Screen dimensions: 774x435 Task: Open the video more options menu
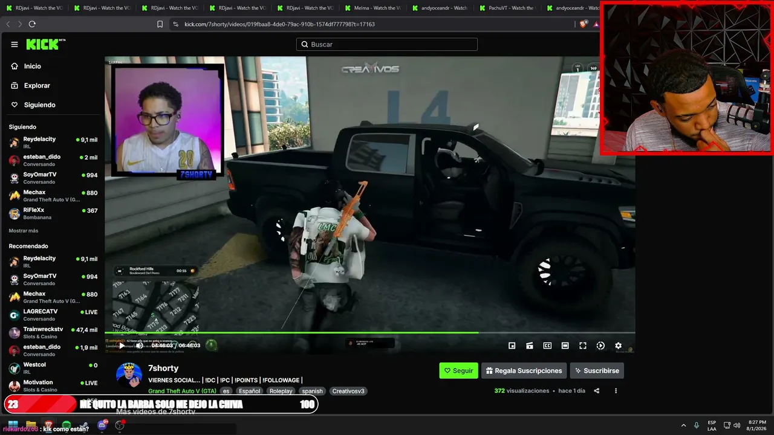(x=616, y=391)
